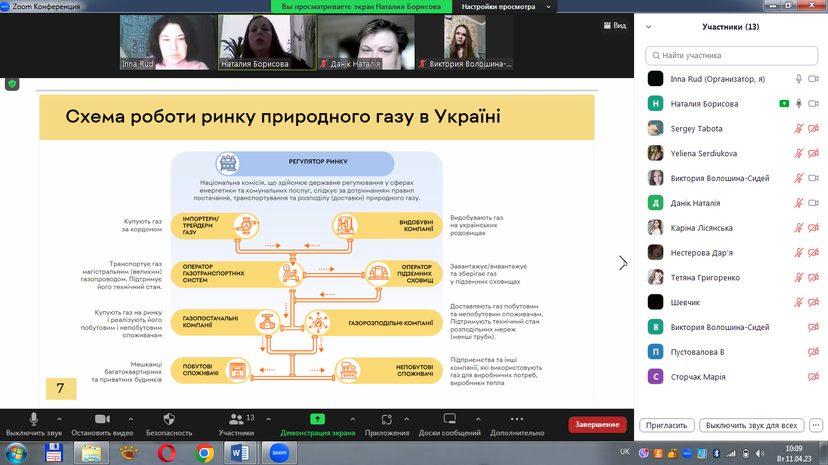Image resolution: width=828 pixels, height=465 pixels.
Task: Open the Apps (Приложения) icon
Action: (x=387, y=419)
